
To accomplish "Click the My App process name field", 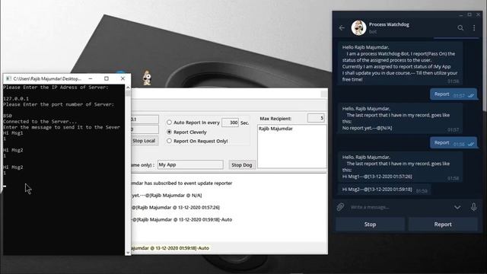I will click(190, 164).
